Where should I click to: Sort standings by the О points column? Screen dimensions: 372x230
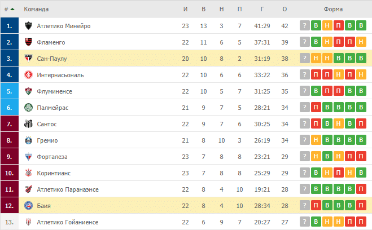coord(285,9)
